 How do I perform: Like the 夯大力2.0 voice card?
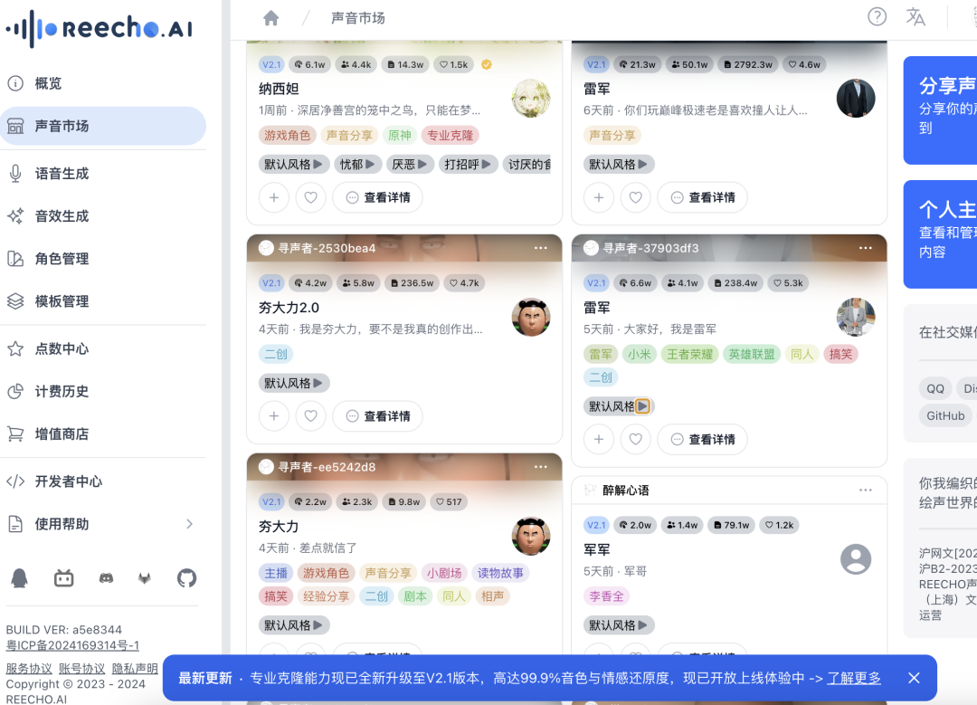[310, 416]
